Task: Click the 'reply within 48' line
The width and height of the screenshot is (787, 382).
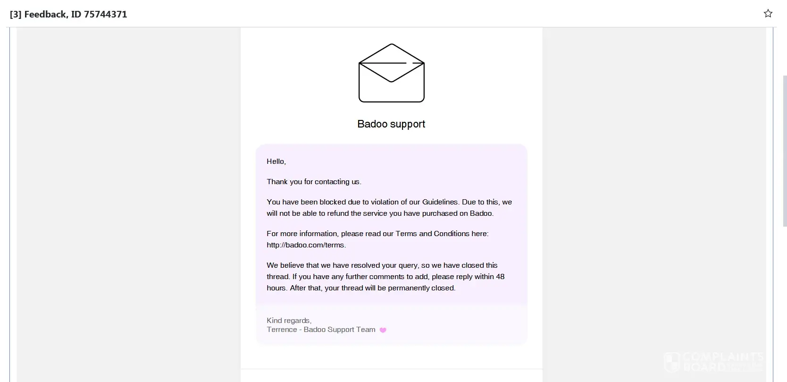Action: pyautogui.click(x=385, y=277)
